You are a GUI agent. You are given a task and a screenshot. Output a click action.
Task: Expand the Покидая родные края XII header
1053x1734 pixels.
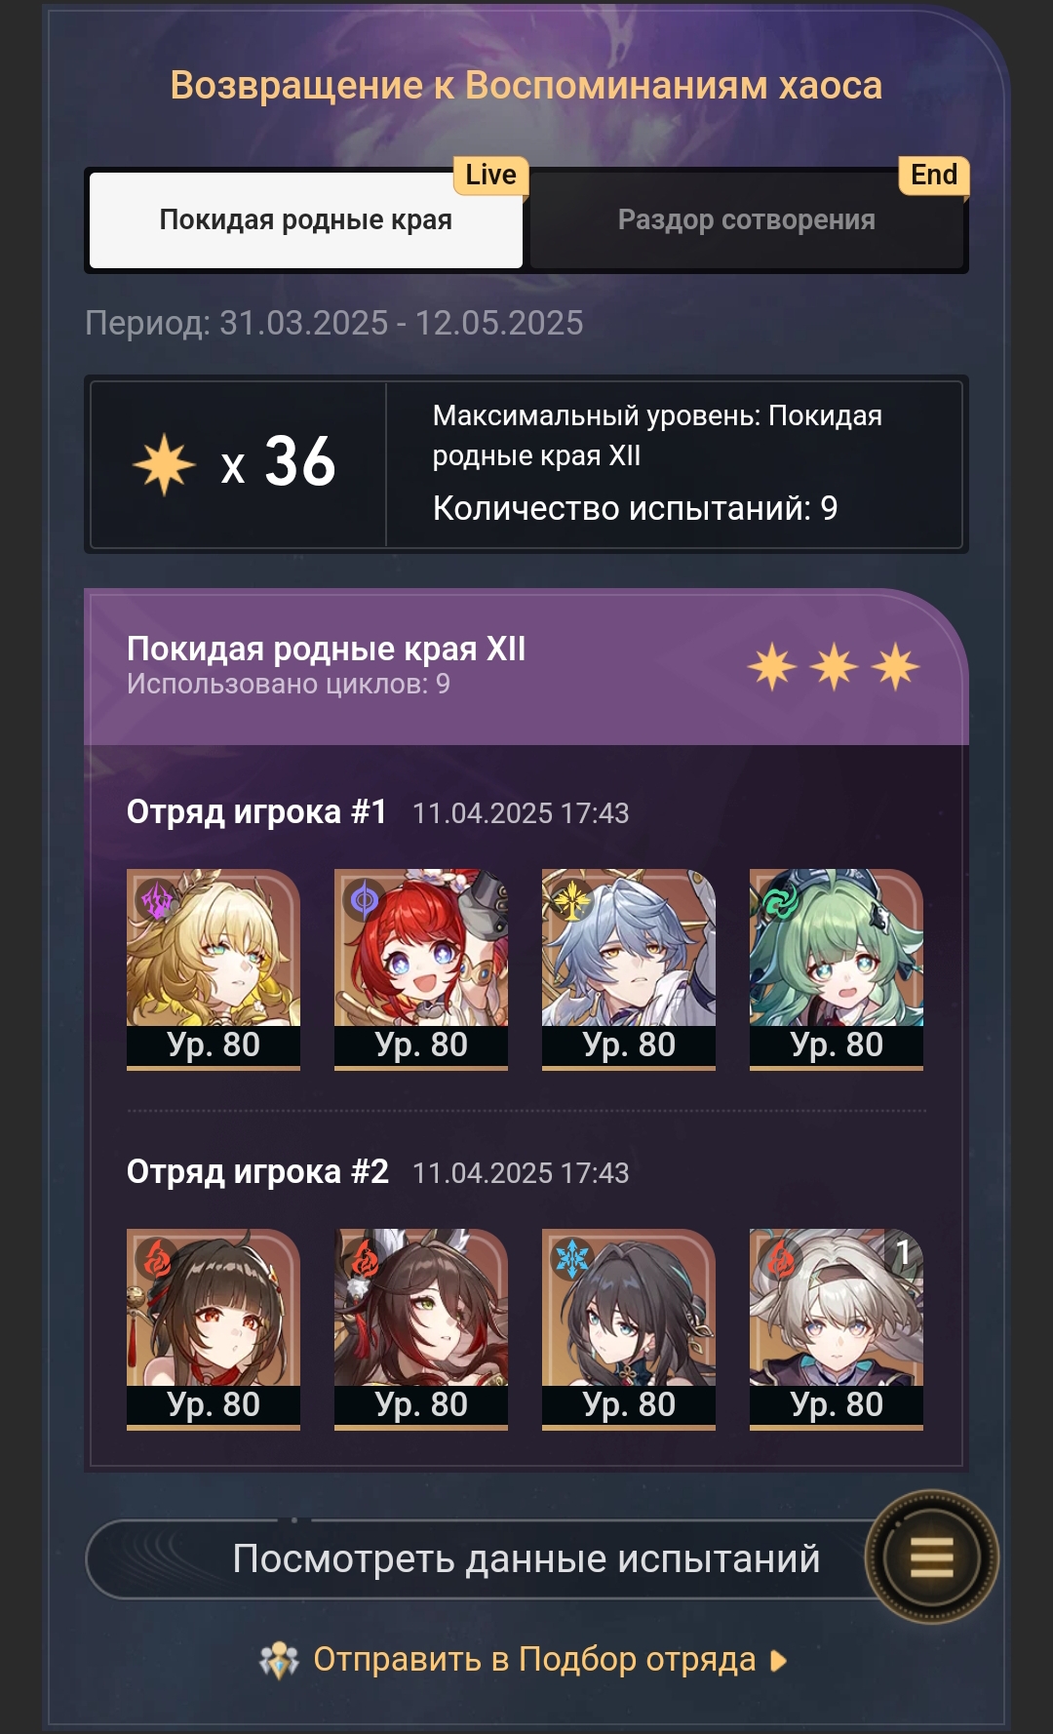pos(526,667)
